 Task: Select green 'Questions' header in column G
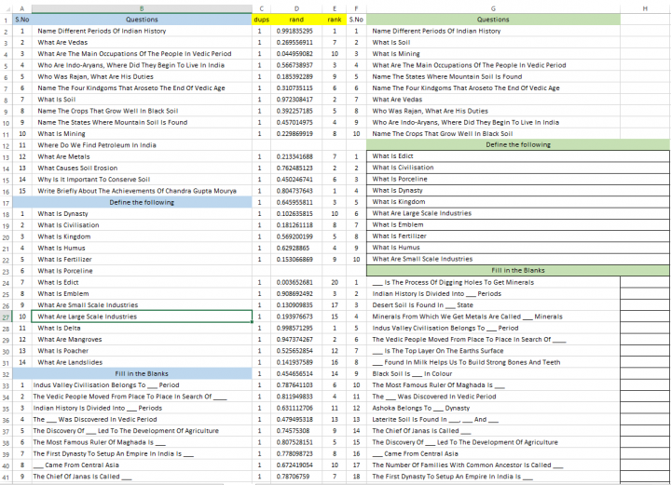[493, 20]
